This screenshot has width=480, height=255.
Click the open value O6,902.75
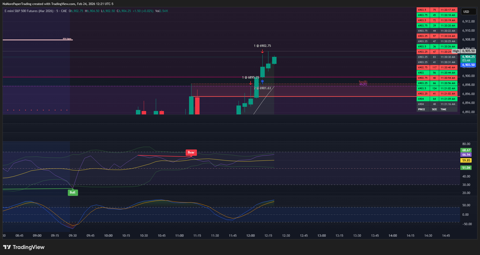coord(76,11)
